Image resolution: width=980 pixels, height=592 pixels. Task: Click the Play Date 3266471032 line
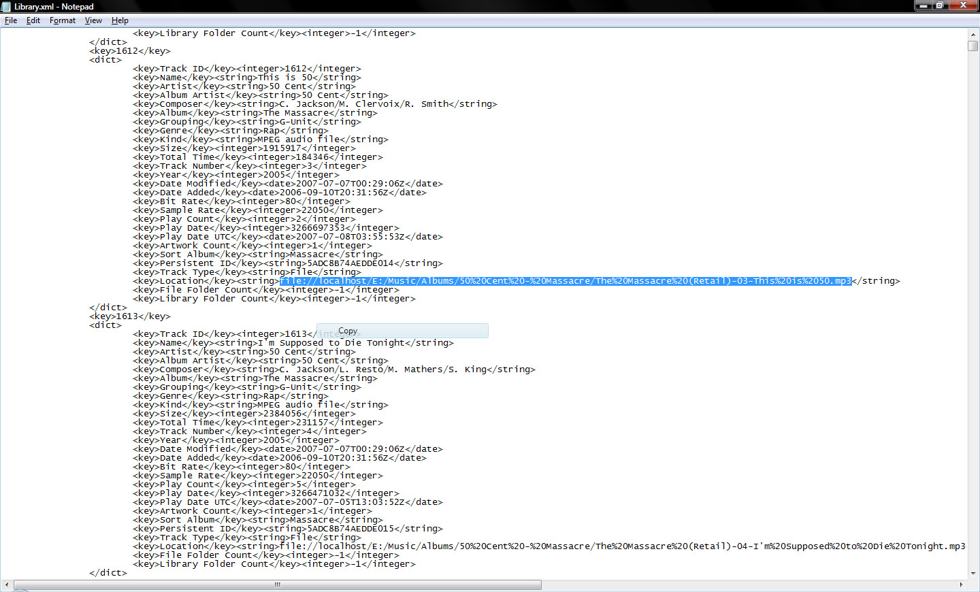(x=266, y=493)
